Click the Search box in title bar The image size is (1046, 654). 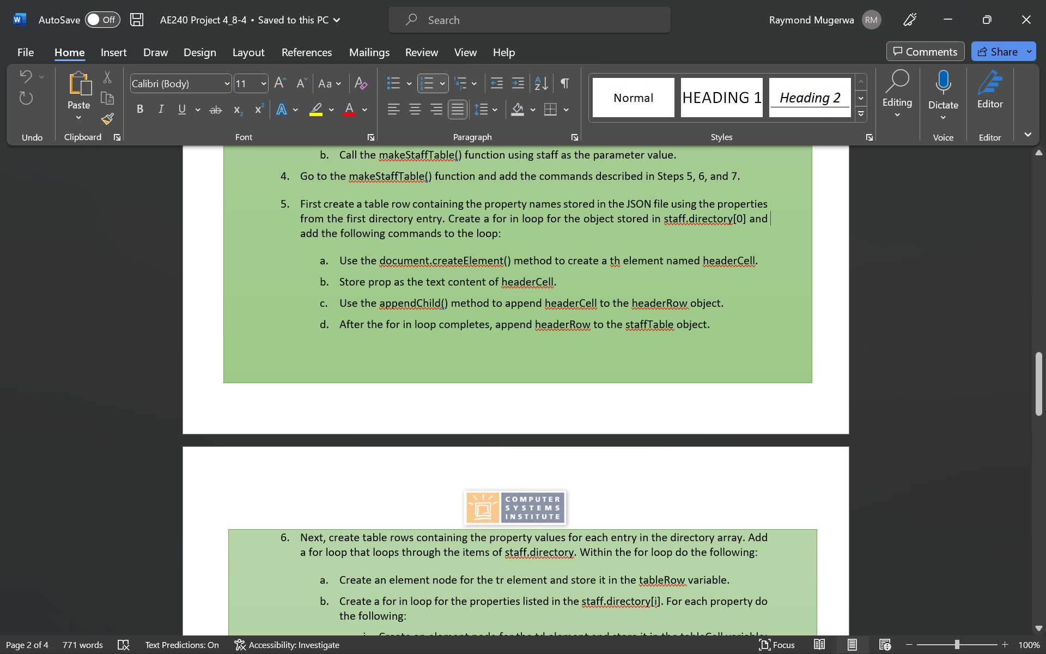pyautogui.click(x=530, y=20)
